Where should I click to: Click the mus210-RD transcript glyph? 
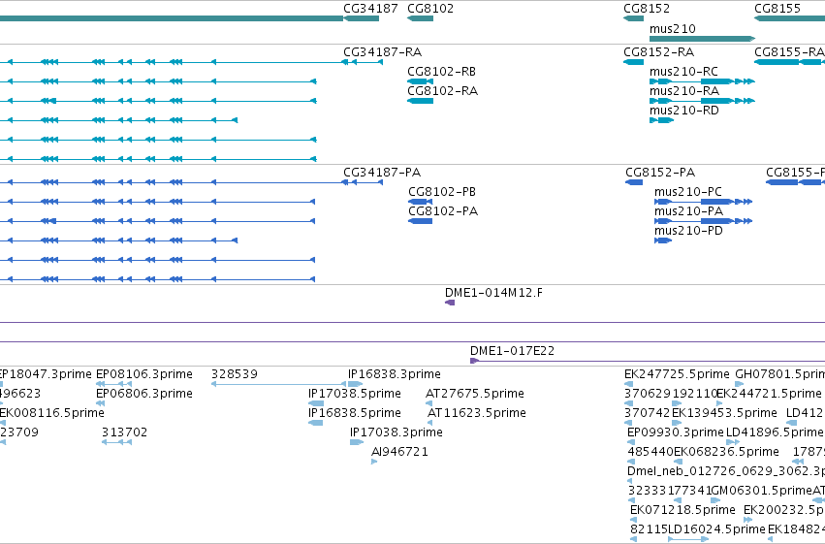[x=662, y=120]
